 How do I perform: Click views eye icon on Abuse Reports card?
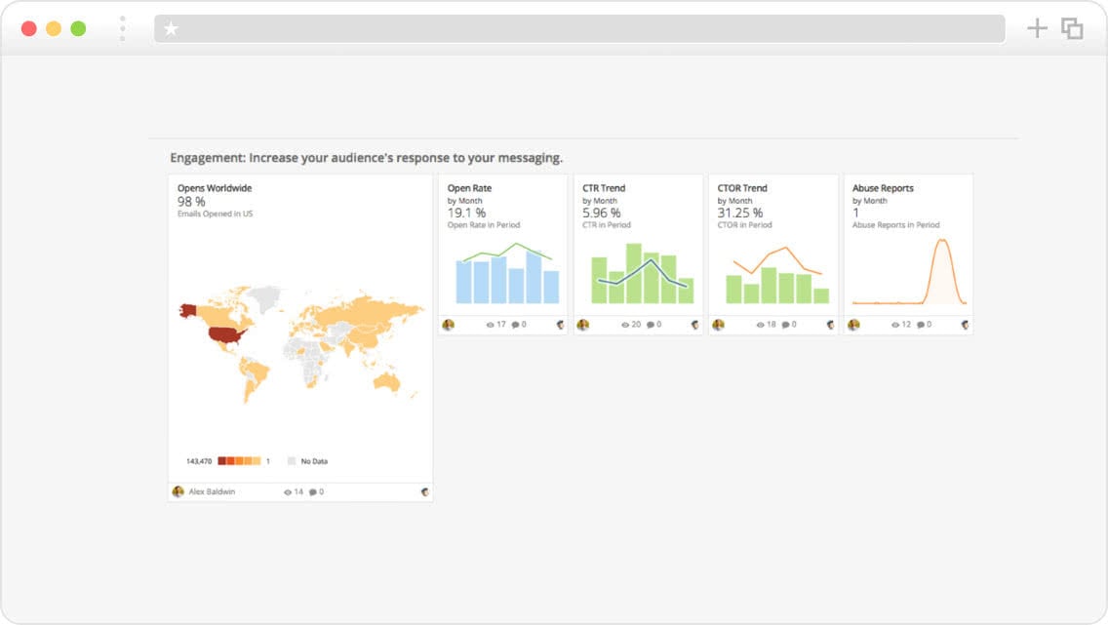coord(896,325)
